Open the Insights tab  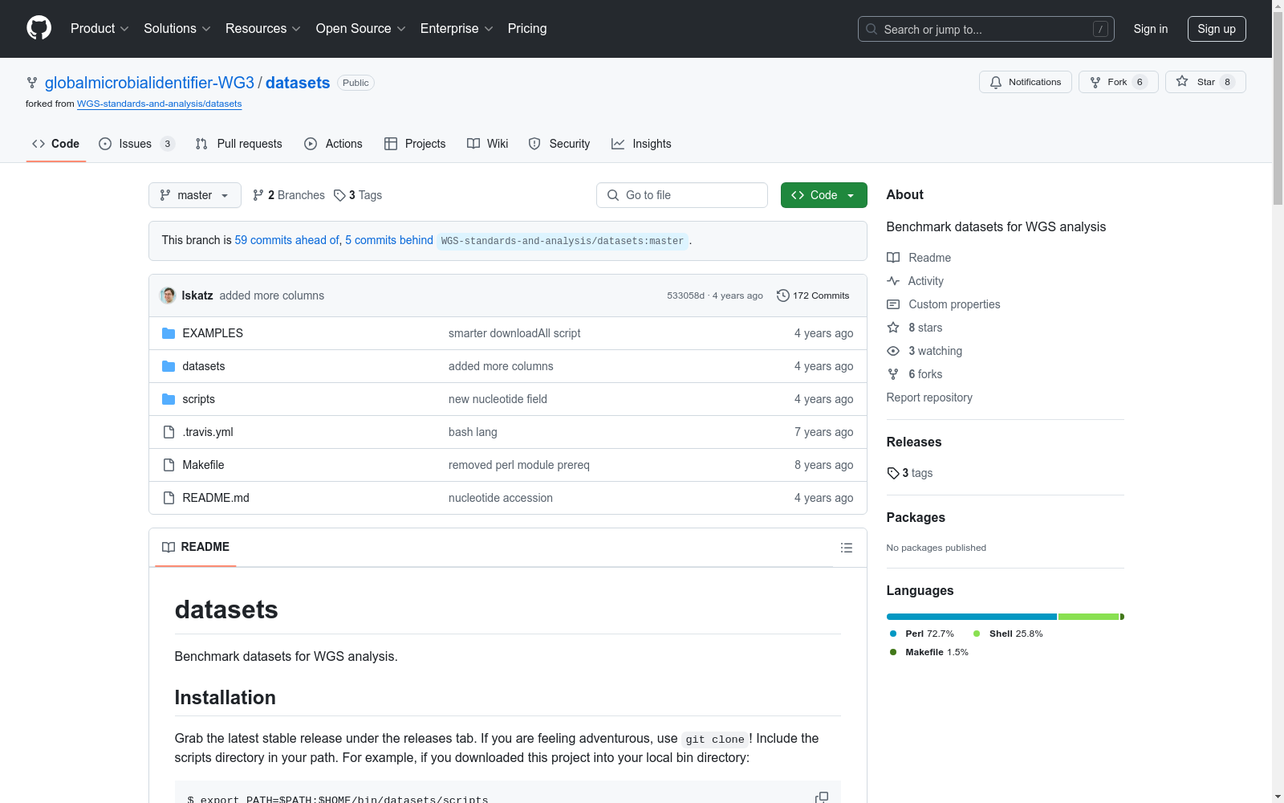(x=641, y=144)
